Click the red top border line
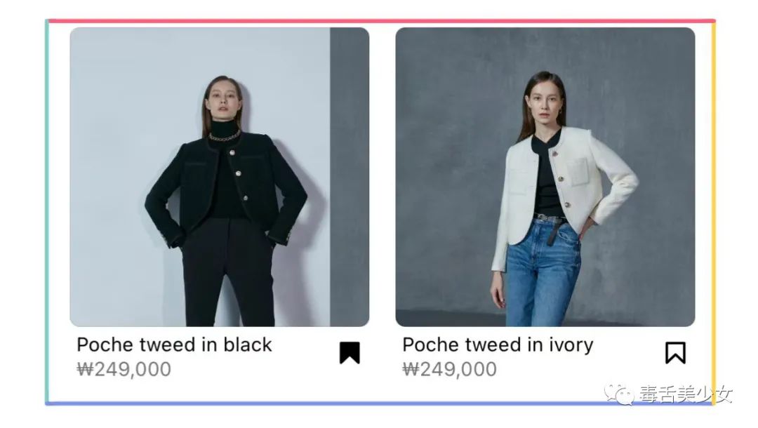758x428 pixels. pos(380,21)
